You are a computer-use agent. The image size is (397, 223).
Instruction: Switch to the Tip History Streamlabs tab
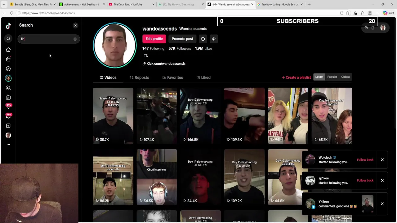tap(181, 4)
